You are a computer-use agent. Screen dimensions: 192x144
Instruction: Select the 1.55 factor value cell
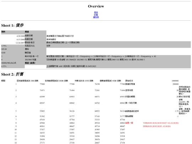tap(177, 111)
